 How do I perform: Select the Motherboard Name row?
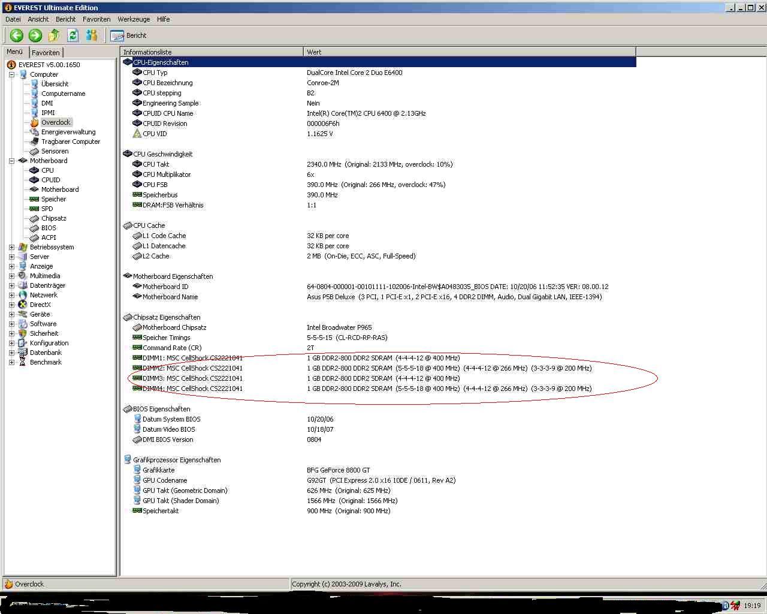[x=379, y=297]
